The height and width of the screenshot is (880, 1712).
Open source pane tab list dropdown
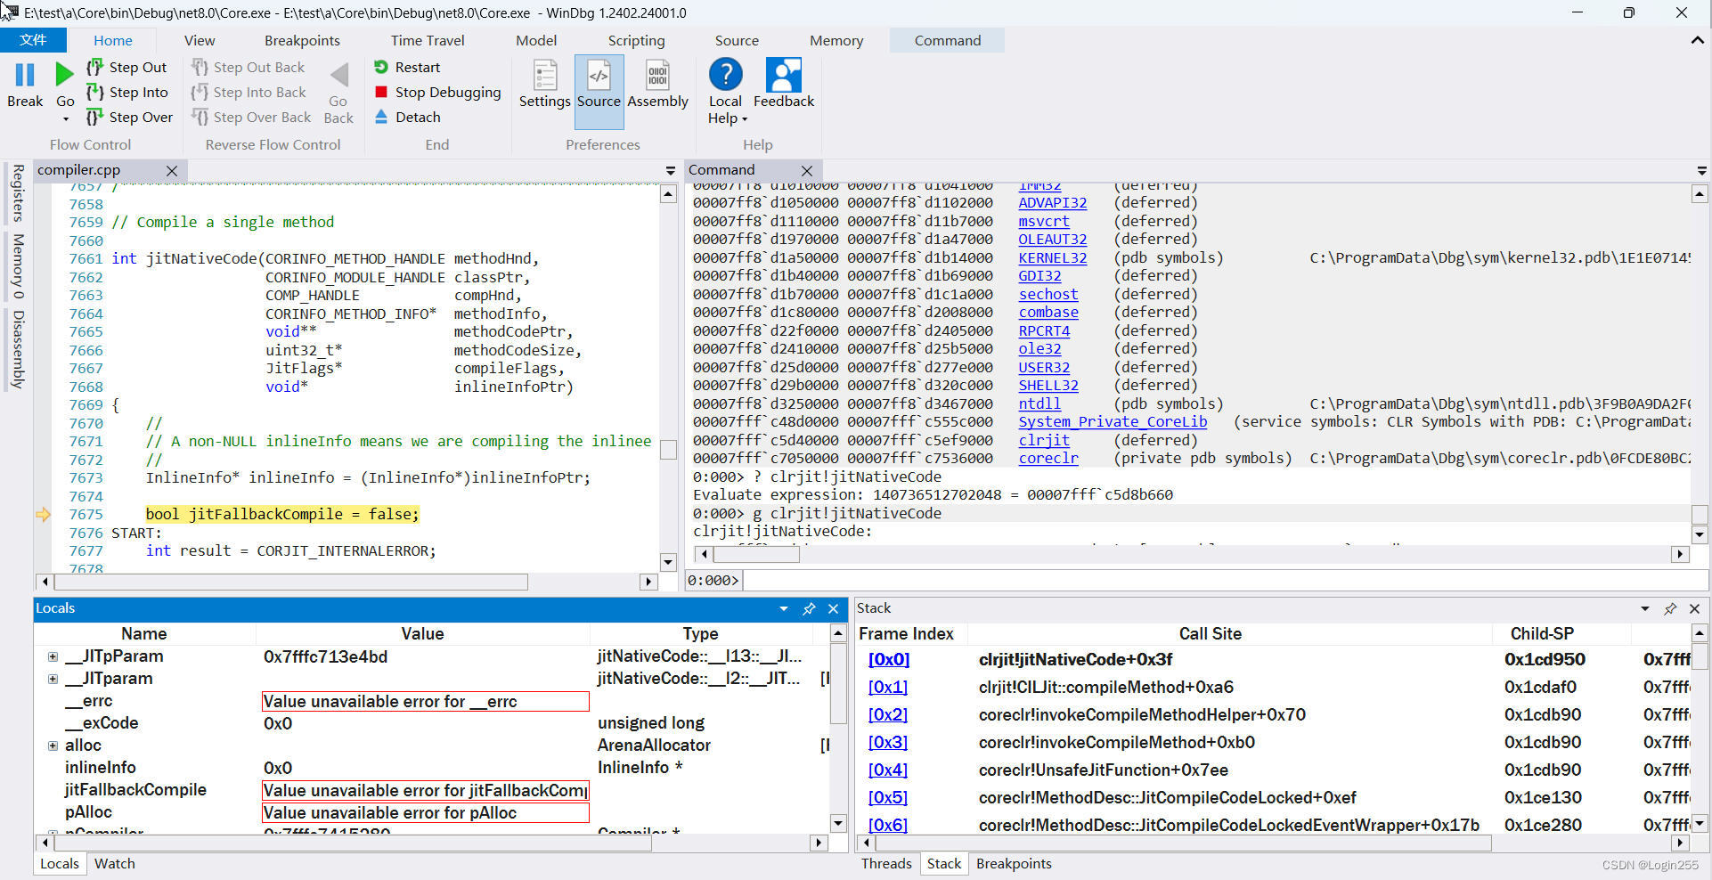point(671,170)
